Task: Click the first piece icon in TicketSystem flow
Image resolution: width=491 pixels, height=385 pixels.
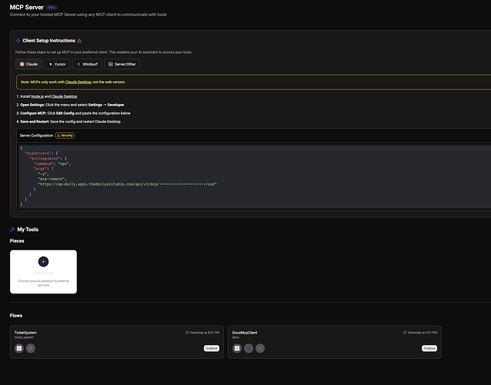Action: tap(19, 348)
